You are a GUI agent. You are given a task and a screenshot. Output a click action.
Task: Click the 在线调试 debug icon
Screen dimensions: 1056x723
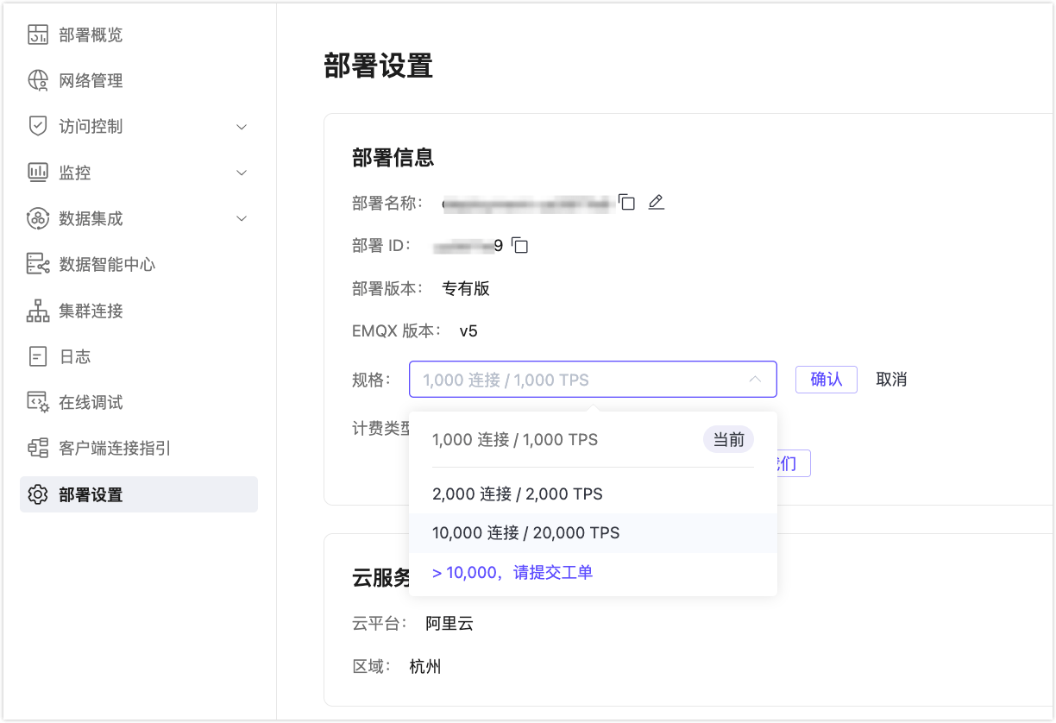tap(38, 402)
